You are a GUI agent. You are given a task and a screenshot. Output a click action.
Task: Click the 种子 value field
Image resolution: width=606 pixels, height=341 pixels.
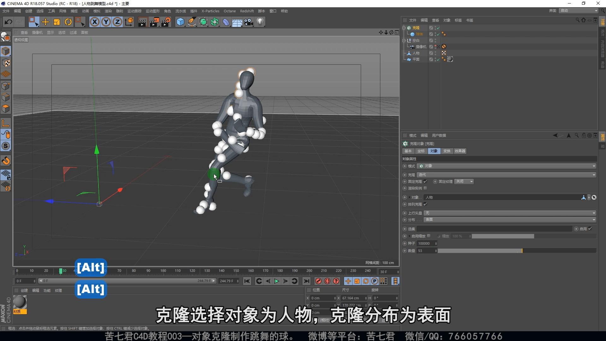pos(425,243)
